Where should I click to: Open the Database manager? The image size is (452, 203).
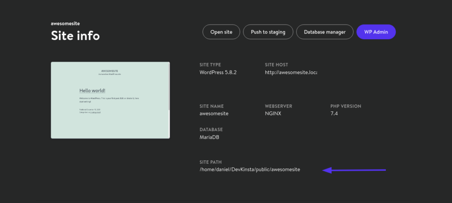point(324,32)
